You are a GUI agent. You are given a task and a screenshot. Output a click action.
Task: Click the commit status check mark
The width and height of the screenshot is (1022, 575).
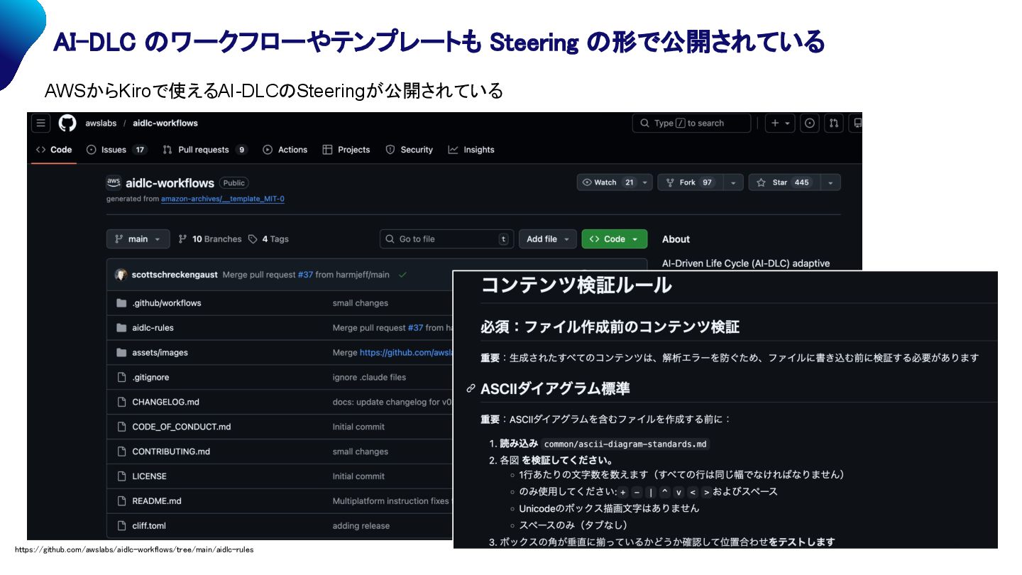click(403, 275)
